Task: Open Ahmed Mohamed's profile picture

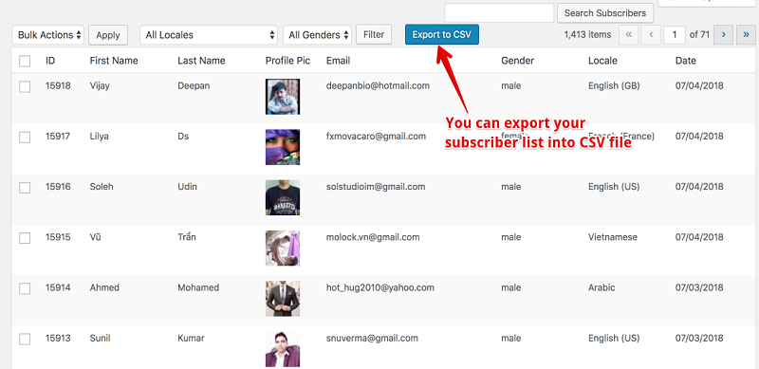Action: [283, 298]
